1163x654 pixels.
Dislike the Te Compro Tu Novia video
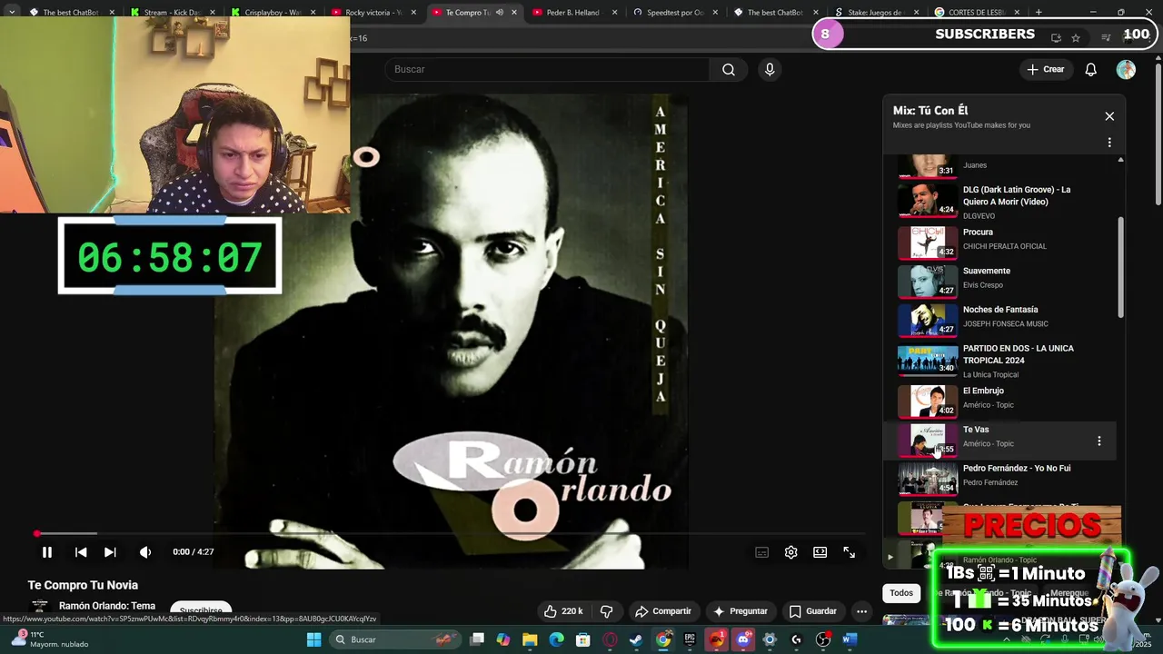pyautogui.click(x=607, y=611)
